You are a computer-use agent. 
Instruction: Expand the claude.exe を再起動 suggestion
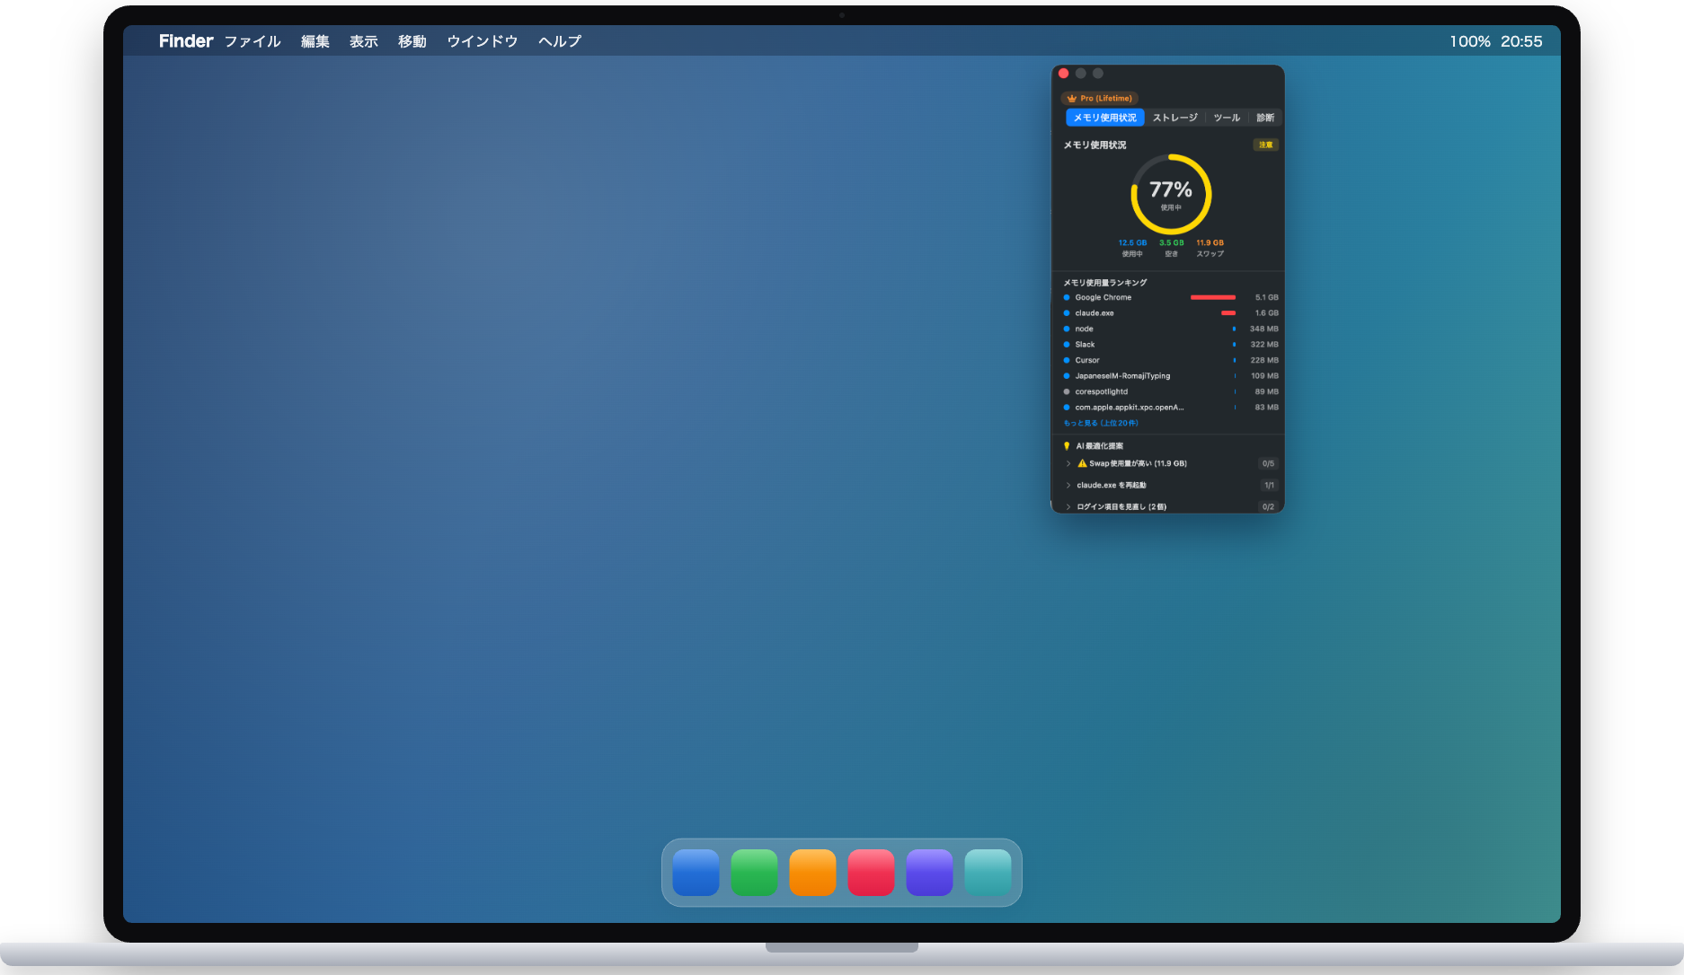tap(1068, 486)
